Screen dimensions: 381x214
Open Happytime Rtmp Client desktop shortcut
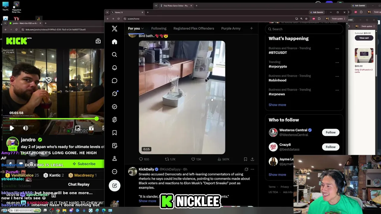pyautogui.click(x=17, y=8)
